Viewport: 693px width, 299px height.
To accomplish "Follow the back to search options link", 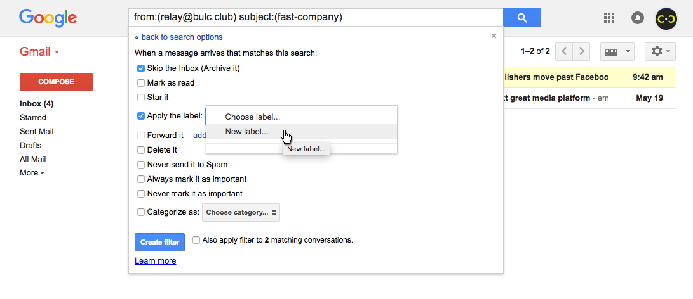I will point(178,37).
